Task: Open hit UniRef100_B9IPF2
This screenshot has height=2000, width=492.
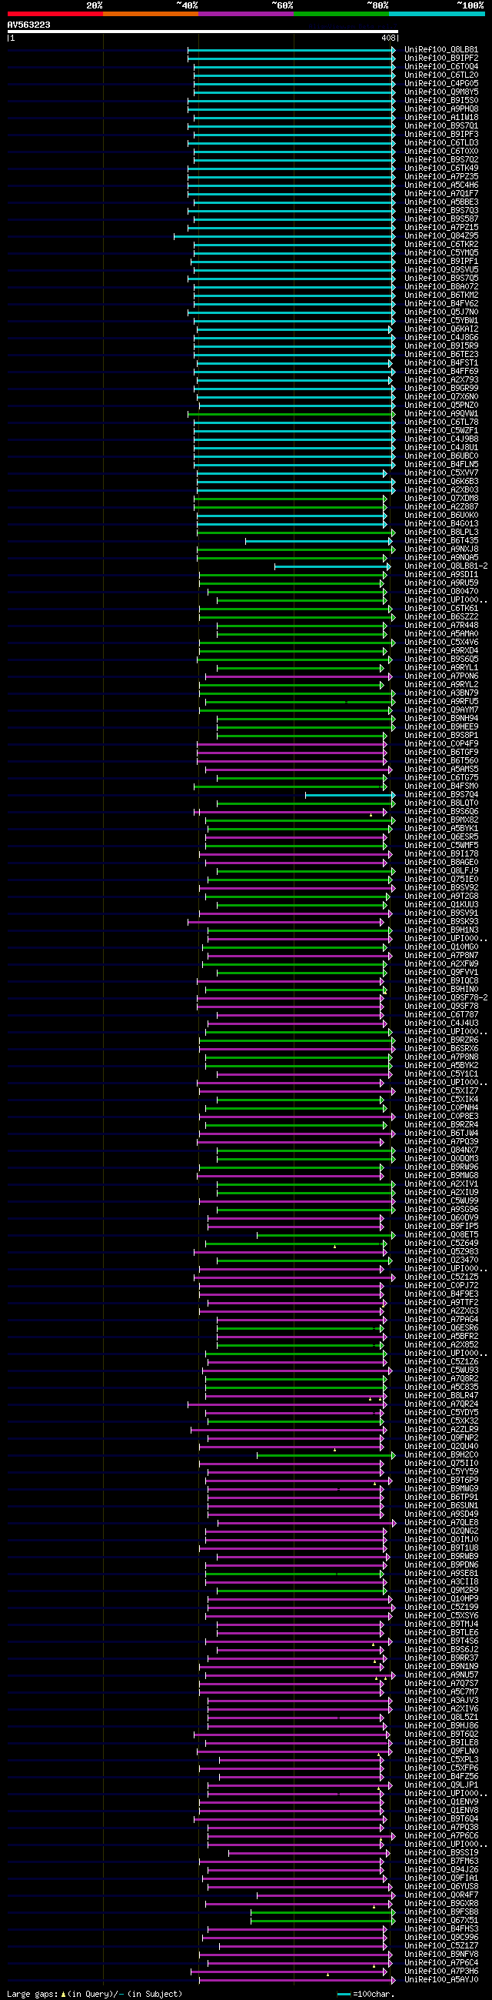Action: pos(441,58)
